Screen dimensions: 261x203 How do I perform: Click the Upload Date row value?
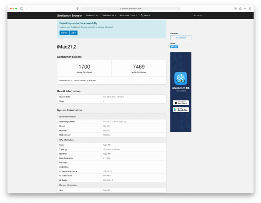[114, 97]
